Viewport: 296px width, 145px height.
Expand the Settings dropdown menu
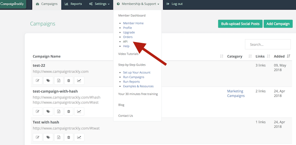tap(99, 4)
